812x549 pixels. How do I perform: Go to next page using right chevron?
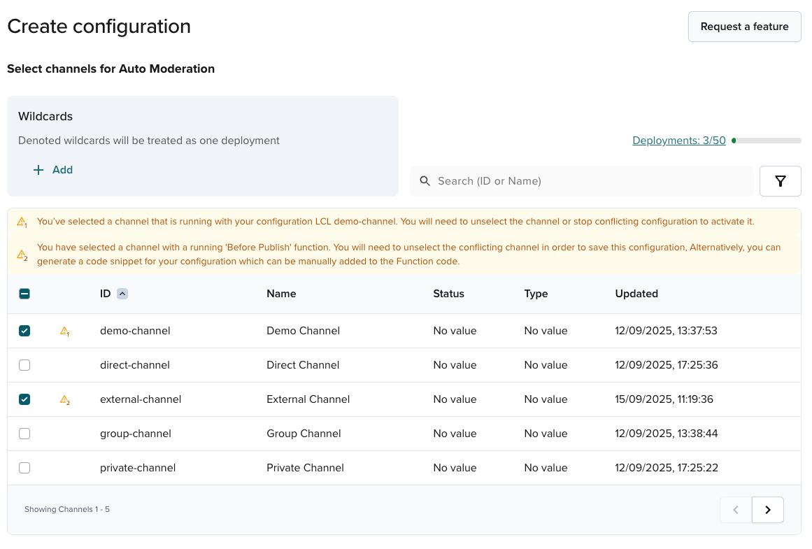pos(767,510)
